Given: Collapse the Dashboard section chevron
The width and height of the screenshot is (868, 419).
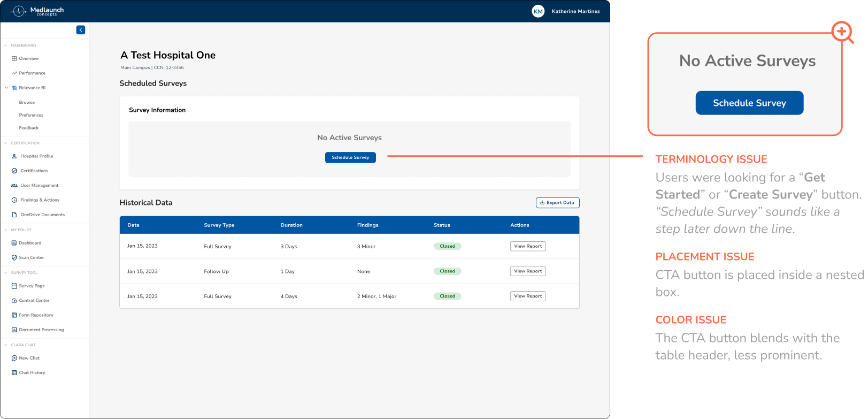Looking at the screenshot, I should click(x=6, y=45).
